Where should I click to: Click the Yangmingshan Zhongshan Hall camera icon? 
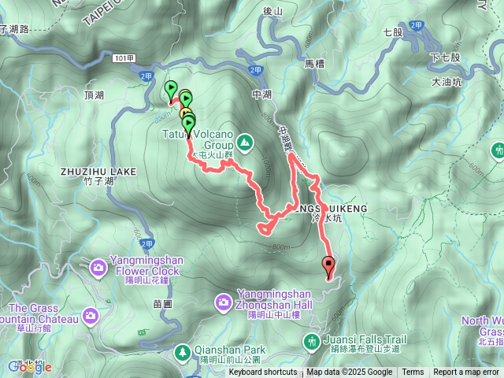click(x=224, y=302)
